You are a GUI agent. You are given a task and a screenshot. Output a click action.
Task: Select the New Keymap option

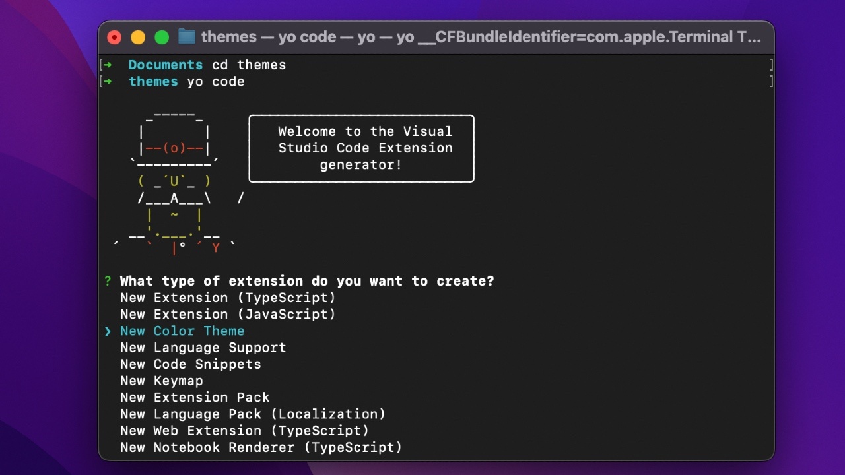[161, 381]
